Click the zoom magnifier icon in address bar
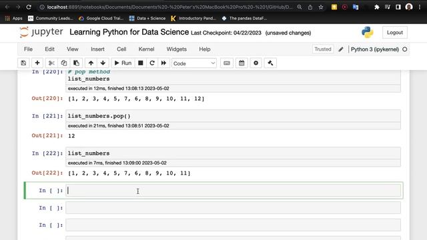This screenshot has width=427, height=240. (300, 7)
